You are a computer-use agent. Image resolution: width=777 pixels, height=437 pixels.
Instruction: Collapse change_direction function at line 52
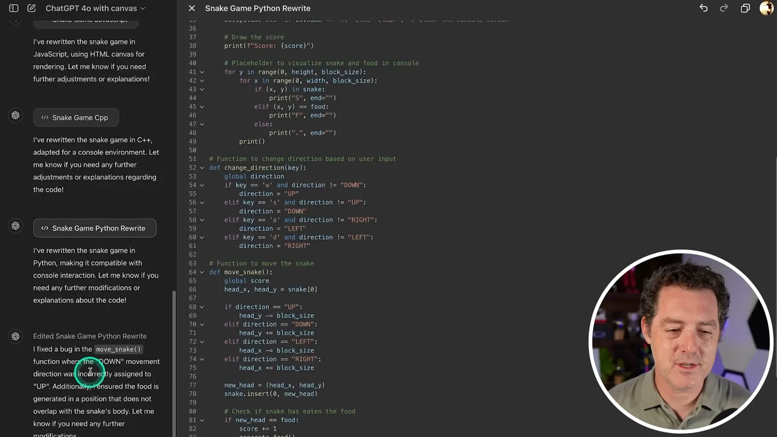[202, 168]
